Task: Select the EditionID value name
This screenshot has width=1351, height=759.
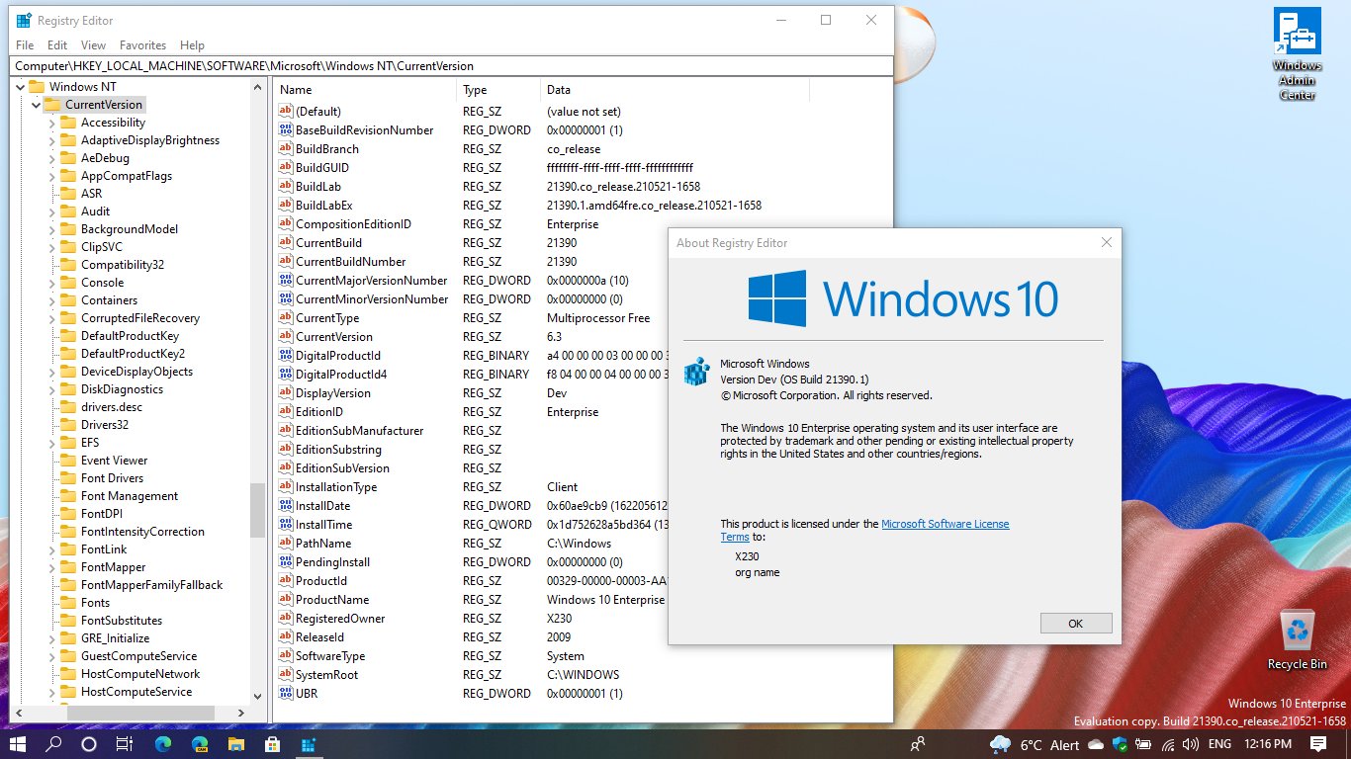Action: [318, 412]
